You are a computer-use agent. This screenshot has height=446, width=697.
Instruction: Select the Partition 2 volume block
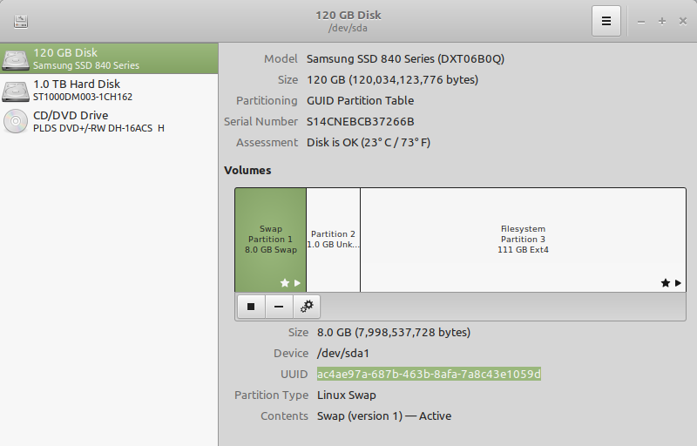(334, 240)
